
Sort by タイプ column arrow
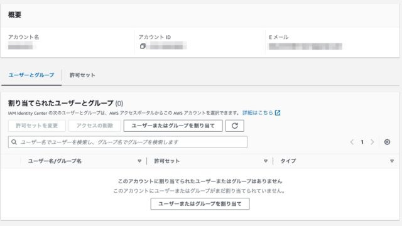392,161
